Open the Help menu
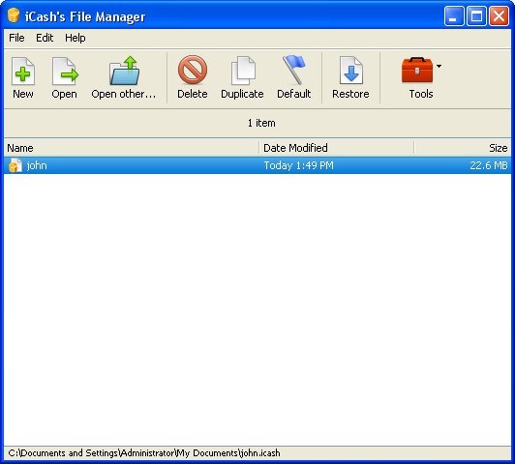The height and width of the screenshot is (464, 515). click(76, 38)
